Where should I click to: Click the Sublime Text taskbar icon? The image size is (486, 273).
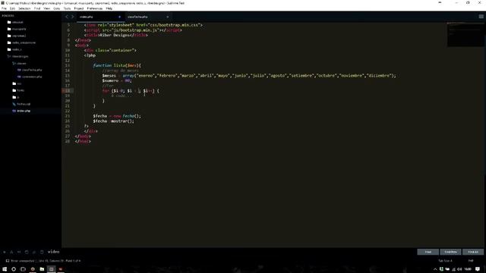point(52,269)
